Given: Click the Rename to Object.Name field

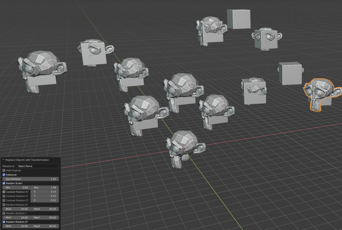Looking at the screenshot, I should [37, 166].
